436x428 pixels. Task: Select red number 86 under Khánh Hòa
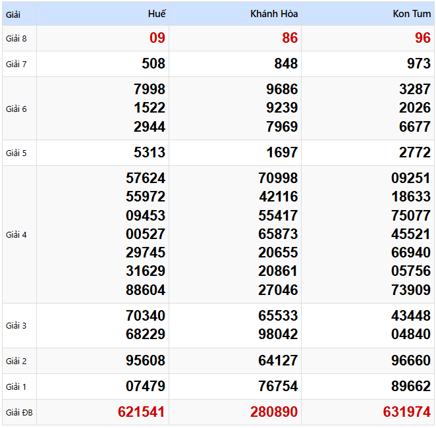click(290, 38)
